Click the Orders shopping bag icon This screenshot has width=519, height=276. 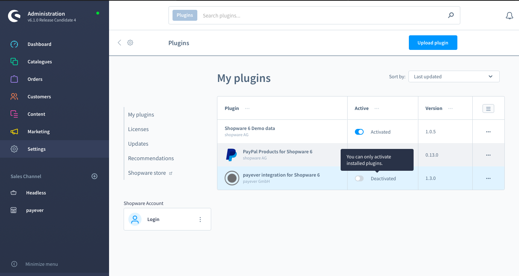coord(14,79)
